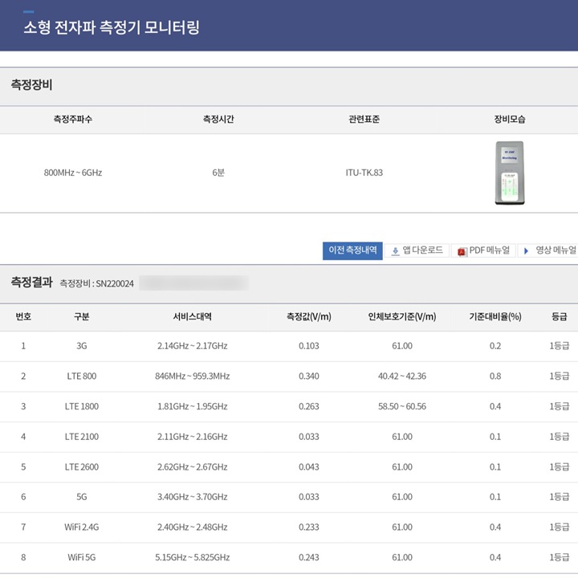Select the WiFi 2.4G row label

(81, 527)
